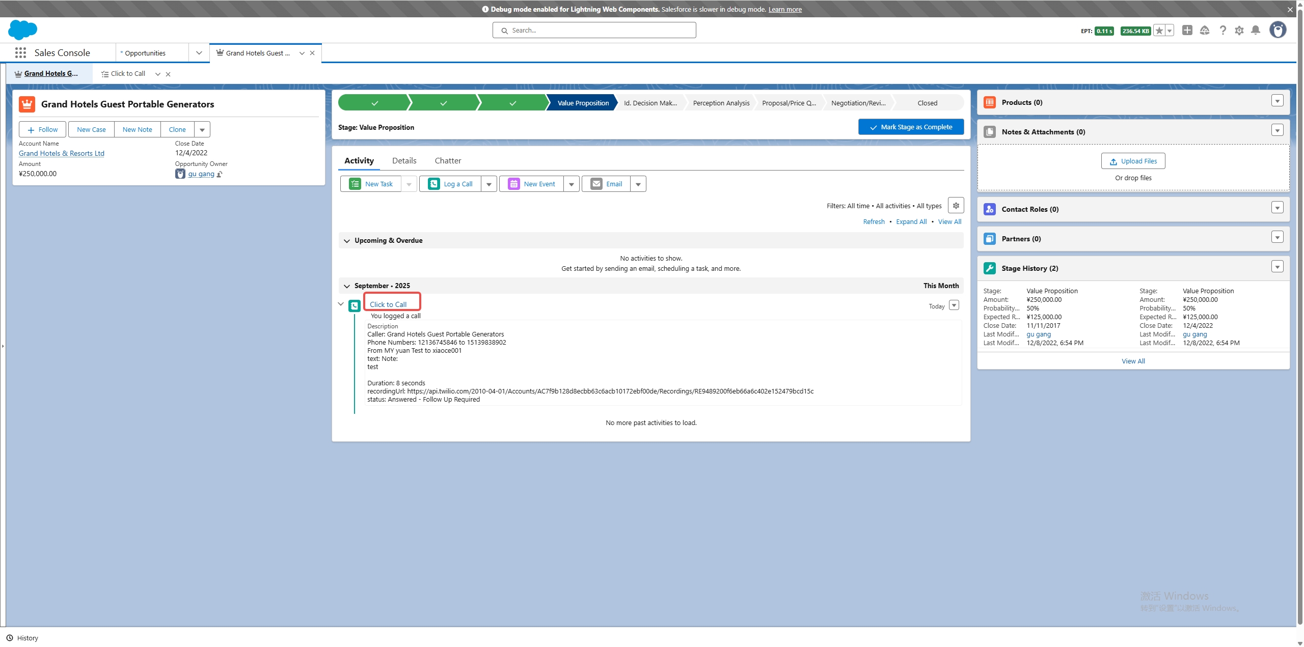Image resolution: width=1304 pixels, height=647 pixels.
Task: Open the Guidance Center Trailhead icon
Action: point(1205,31)
